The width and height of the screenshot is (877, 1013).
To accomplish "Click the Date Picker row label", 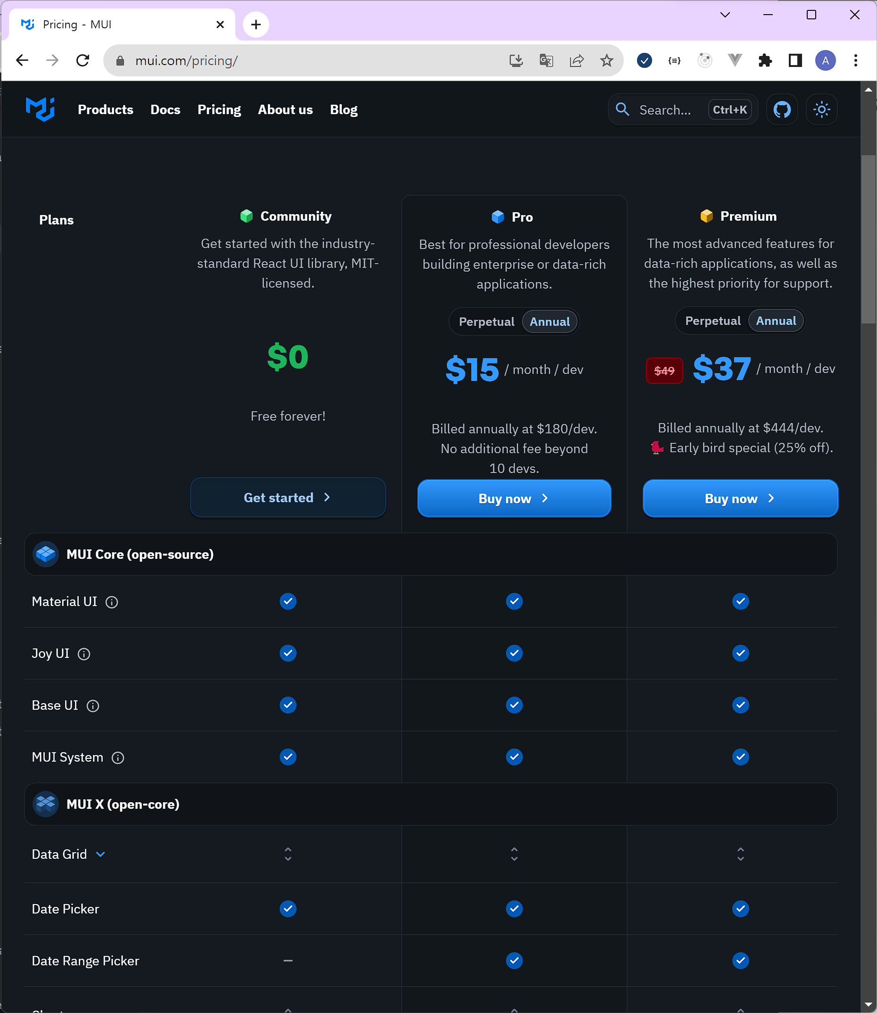I will click(x=66, y=909).
